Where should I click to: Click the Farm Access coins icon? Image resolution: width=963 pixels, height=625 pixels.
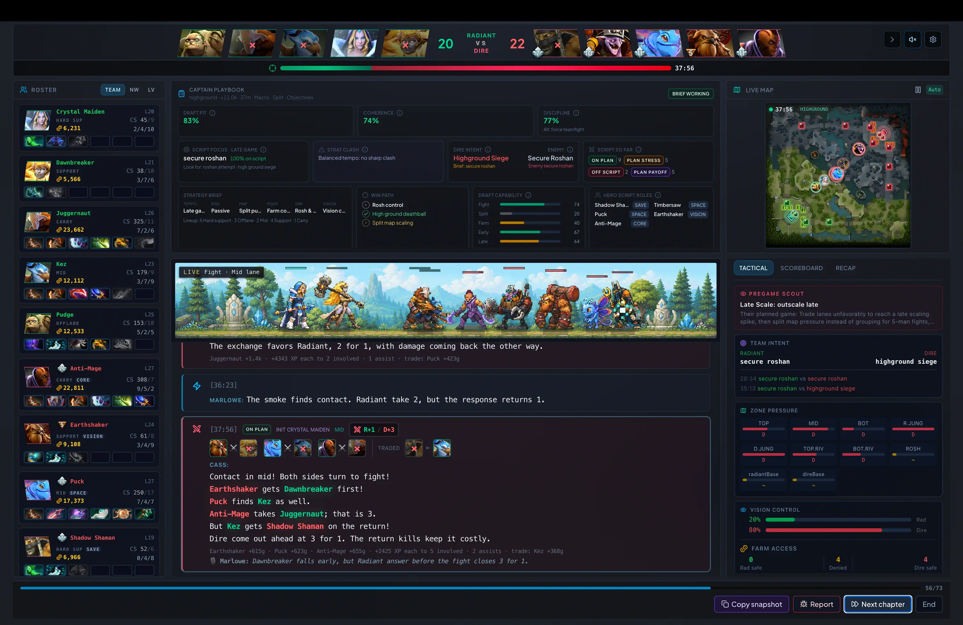pyautogui.click(x=744, y=549)
